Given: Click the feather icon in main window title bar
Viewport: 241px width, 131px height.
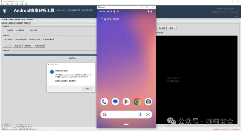Looking at the screenshot, I should click(1, 1).
